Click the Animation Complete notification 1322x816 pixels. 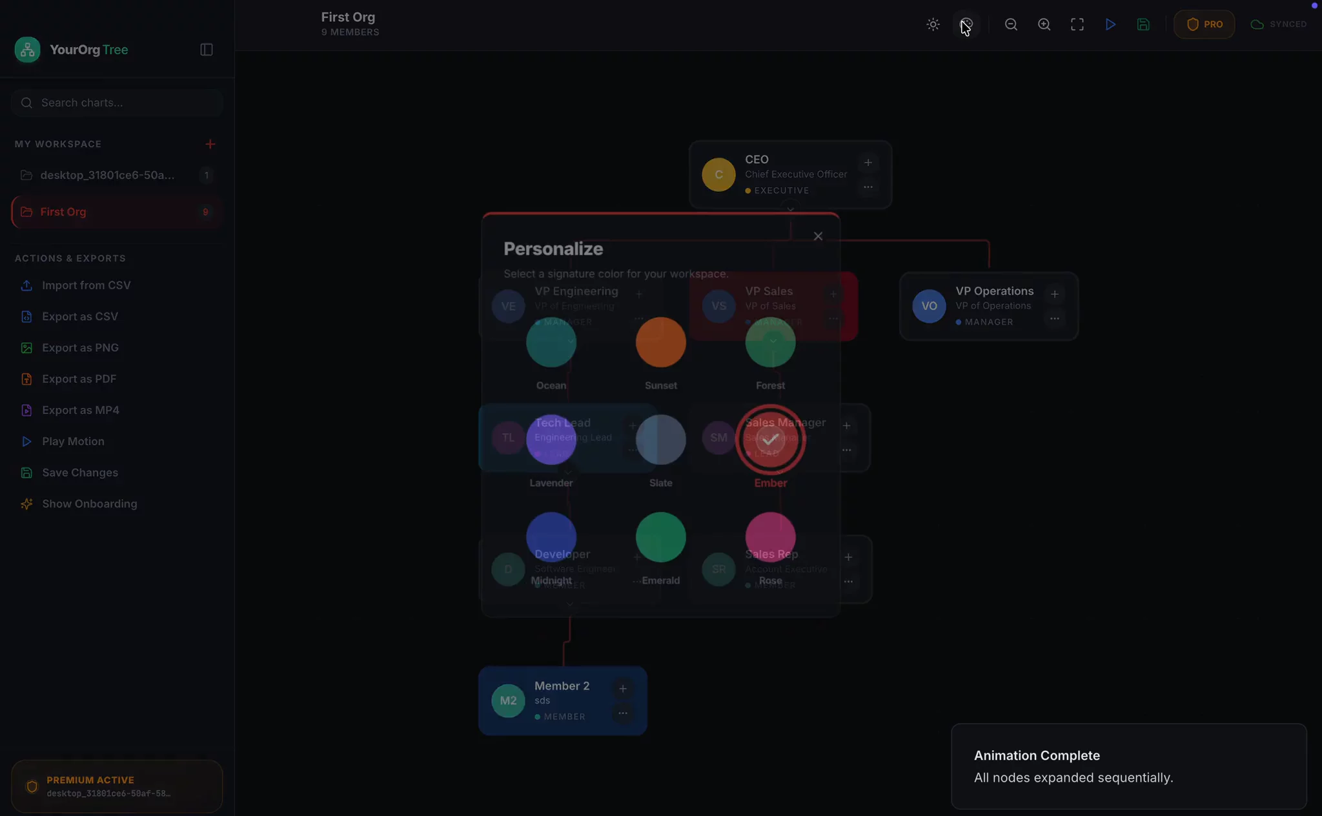(x=1129, y=766)
